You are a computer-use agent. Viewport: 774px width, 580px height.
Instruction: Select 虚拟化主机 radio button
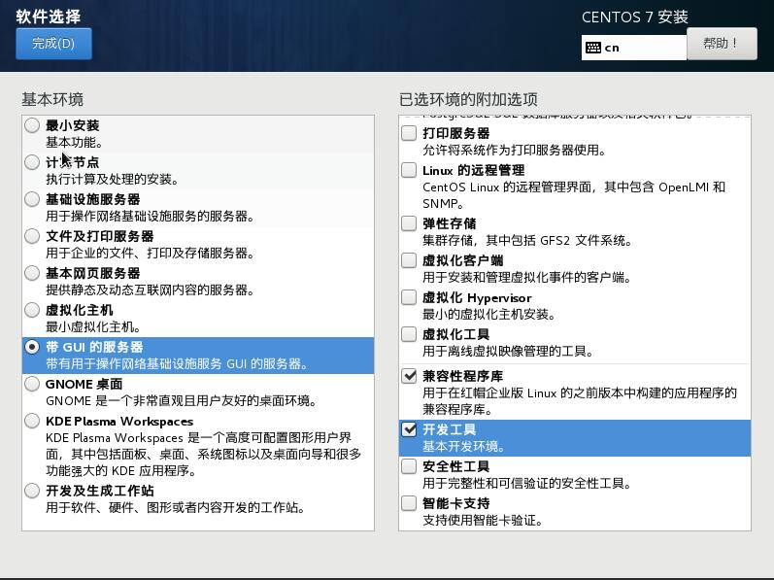click(32, 310)
